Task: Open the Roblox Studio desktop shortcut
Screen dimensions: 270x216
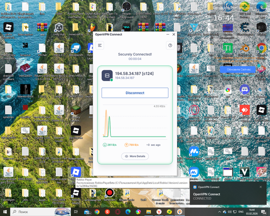Action: point(76,196)
